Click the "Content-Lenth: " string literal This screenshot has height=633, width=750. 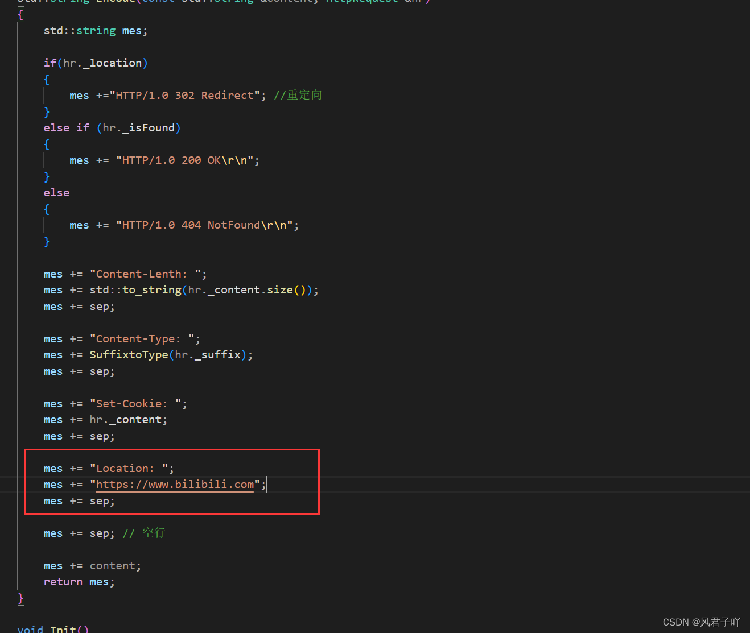[145, 274]
